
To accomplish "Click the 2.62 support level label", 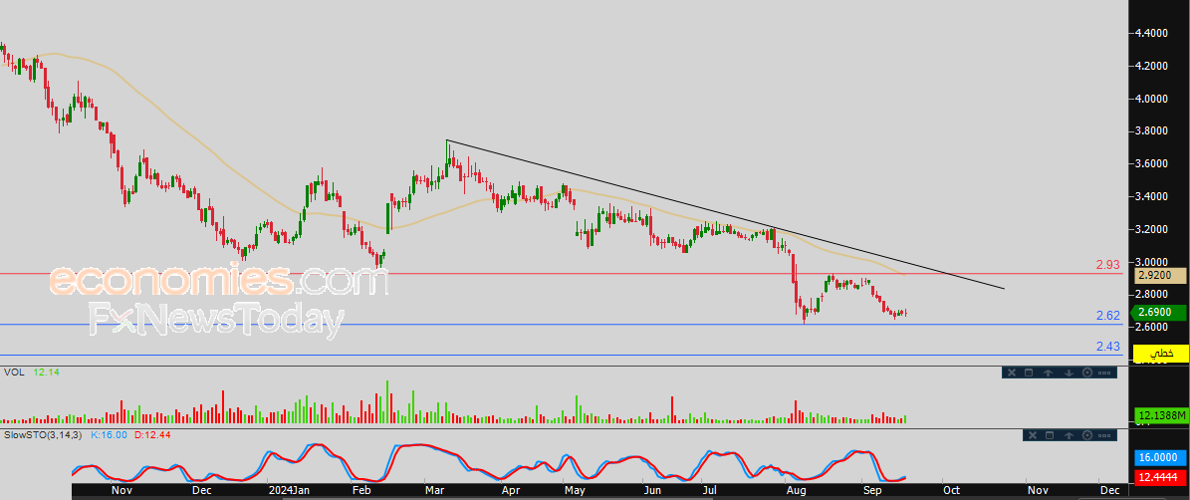I will tap(1108, 316).
